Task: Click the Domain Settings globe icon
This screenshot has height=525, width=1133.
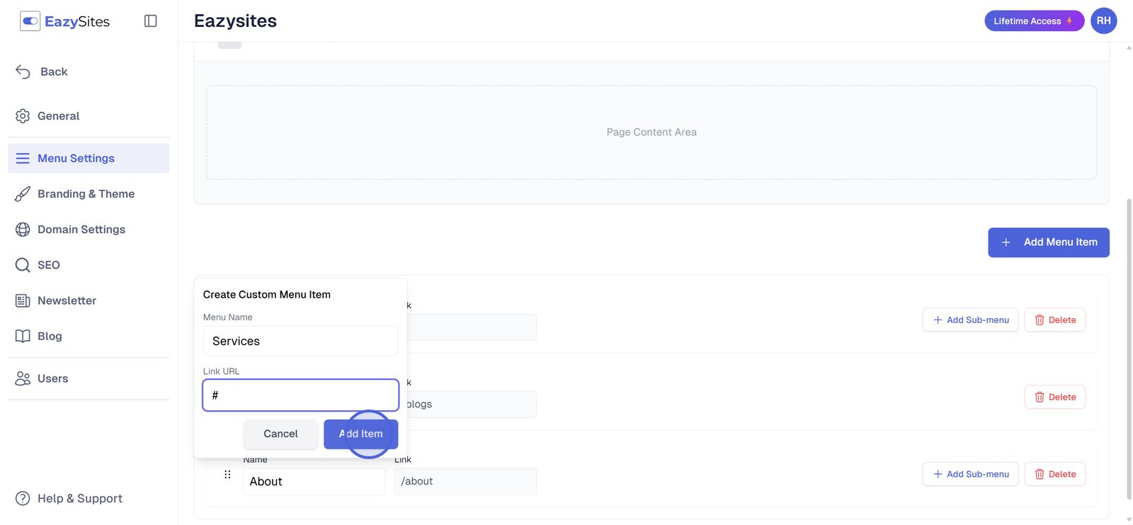Action: pyautogui.click(x=23, y=230)
